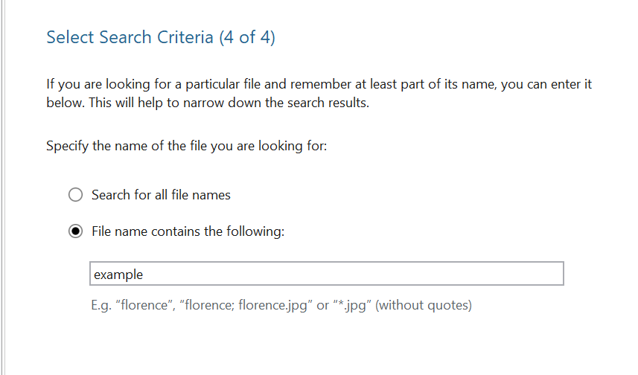Image resolution: width=638 pixels, height=375 pixels.
Task: Click the vertical divider line at the left edge
Action: tap(4, 186)
